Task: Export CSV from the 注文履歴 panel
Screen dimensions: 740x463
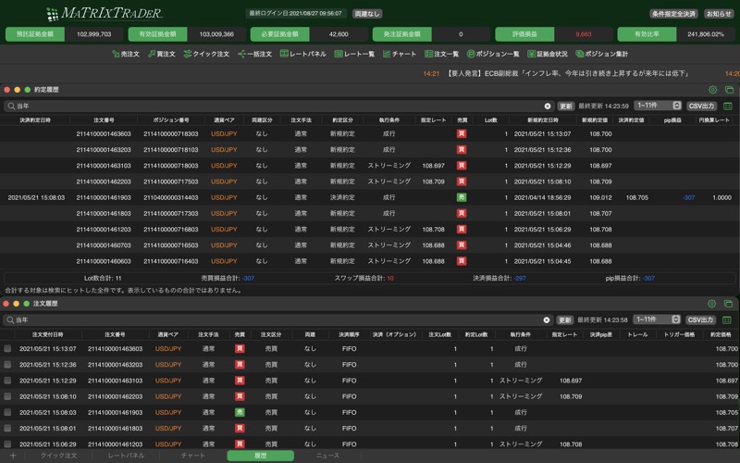Action: (700, 319)
